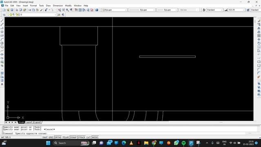
Task: Click the Zoom Window icon
Action: click(67, 10)
